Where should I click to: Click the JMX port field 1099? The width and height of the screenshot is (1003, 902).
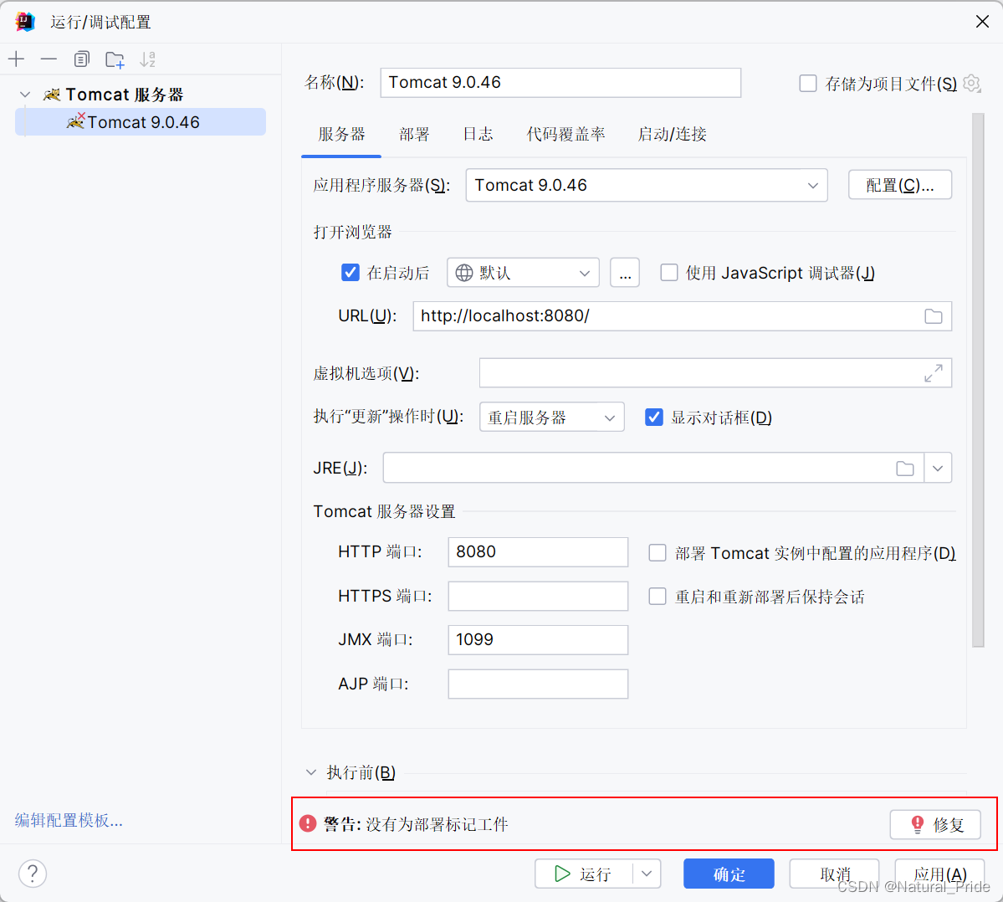click(x=538, y=640)
